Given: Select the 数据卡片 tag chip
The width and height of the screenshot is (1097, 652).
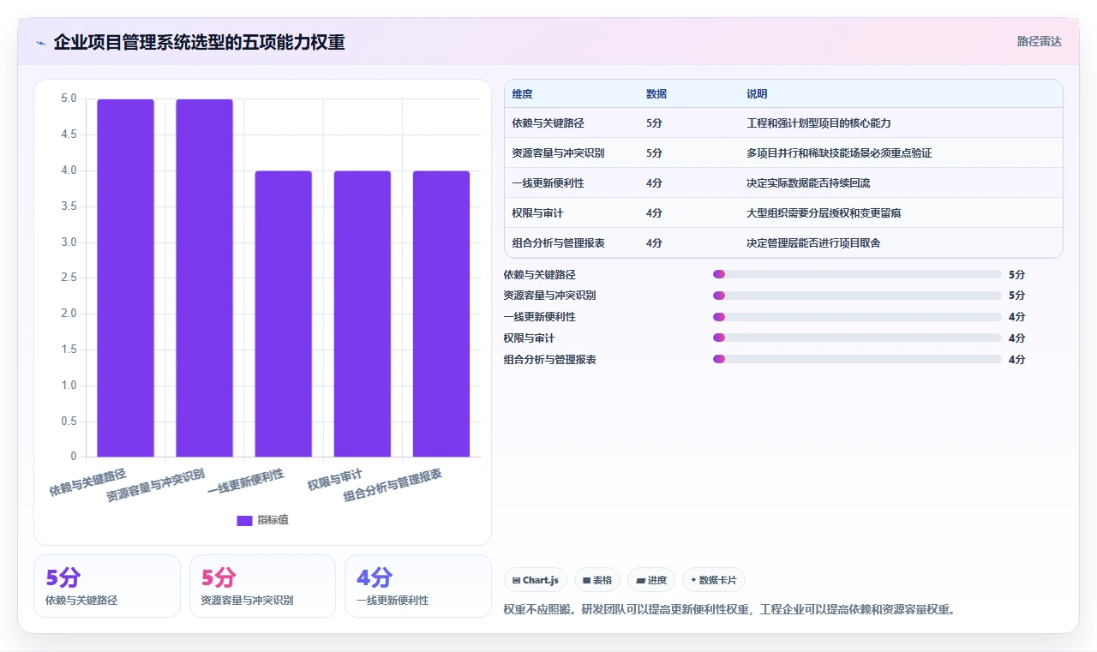Looking at the screenshot, I should (x=714, y=580).
